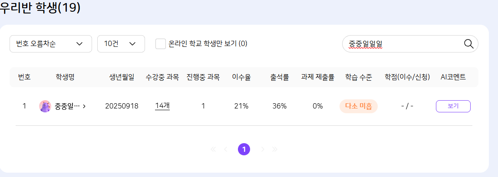Viewport: 498px width, 177px height.
Task: Open the 번호 오름차순 sort dropdown
Action: (50, 44)
